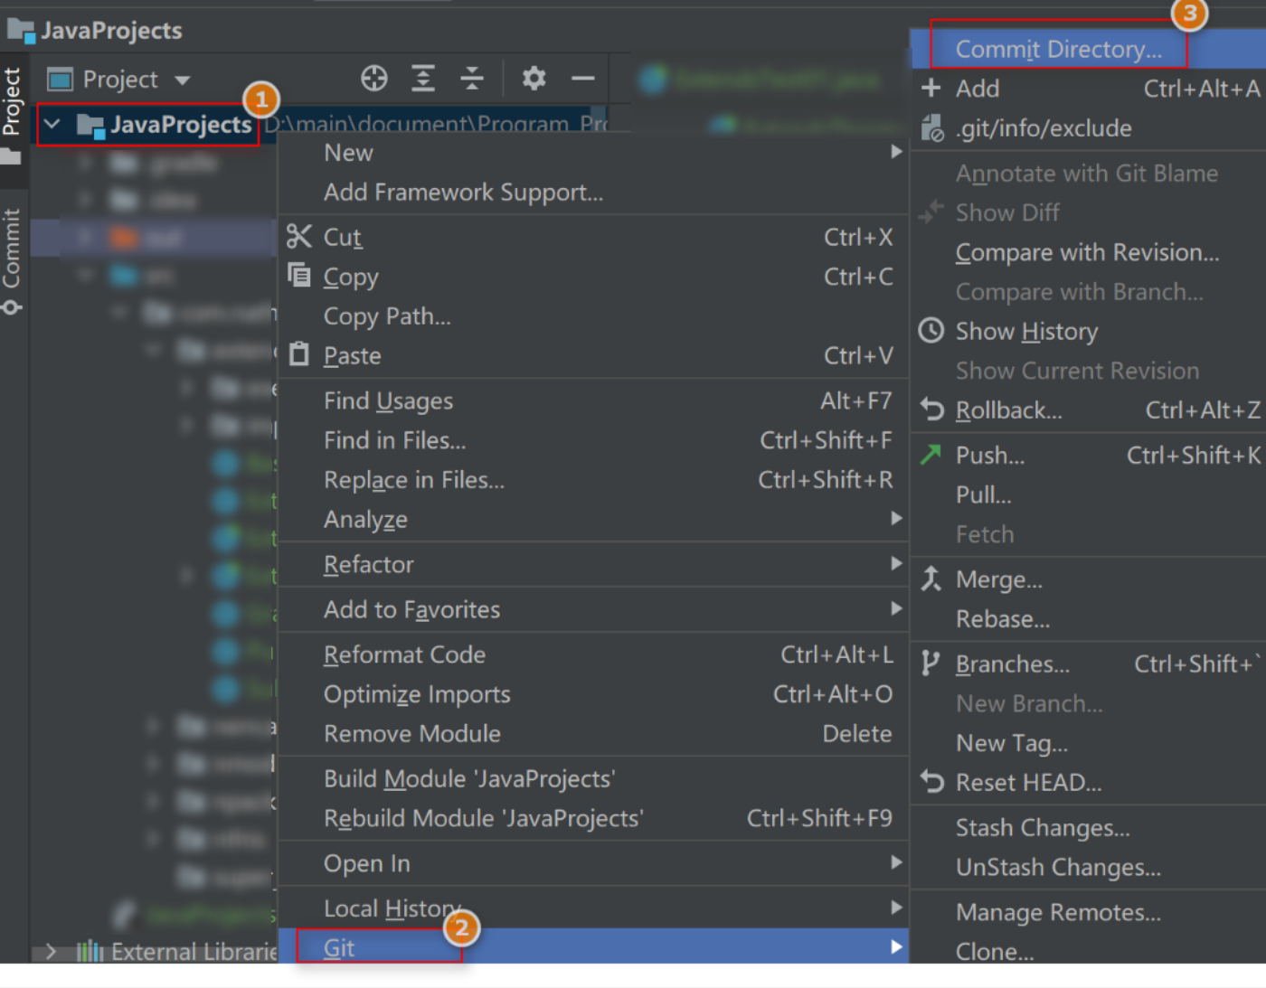
Task: Click the green Push arrow icon
Action: 930,455
